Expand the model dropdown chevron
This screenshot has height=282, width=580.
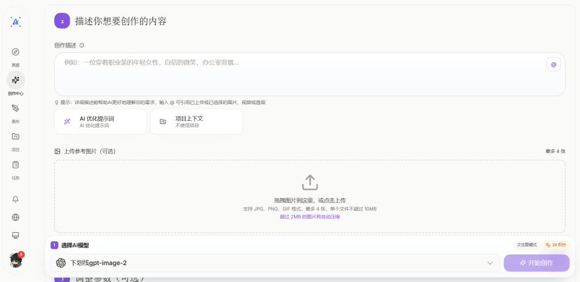pyautogui.click(x=490, y=263)
